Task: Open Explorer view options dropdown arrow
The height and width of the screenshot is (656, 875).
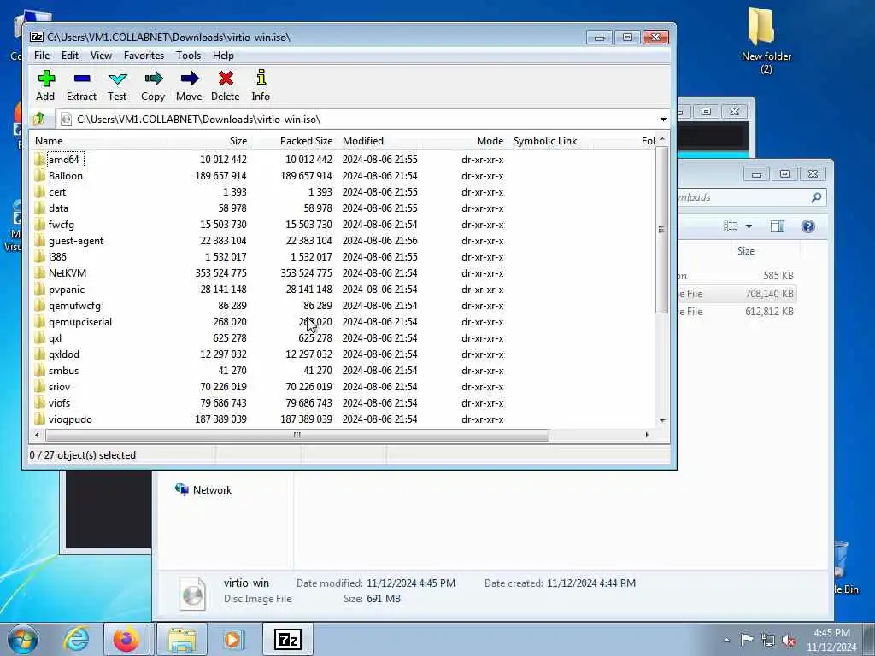Action: coord(749,226)
